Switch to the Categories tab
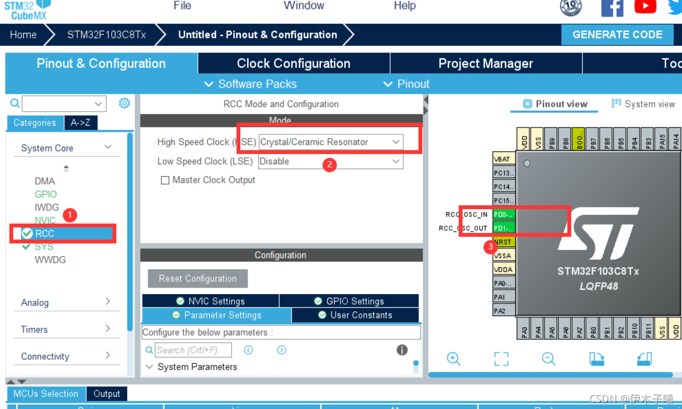682x409 pixels. click(x=35, y=123)
